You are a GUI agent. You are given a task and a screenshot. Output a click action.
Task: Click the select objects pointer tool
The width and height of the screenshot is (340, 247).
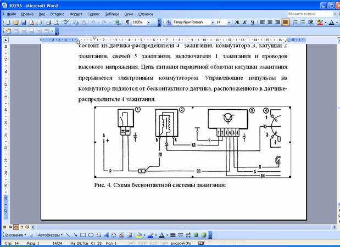[x=31, y=235]
